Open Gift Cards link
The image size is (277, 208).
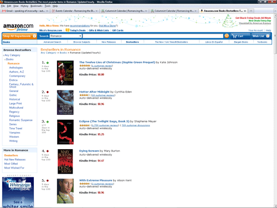[x=117, y=31]
